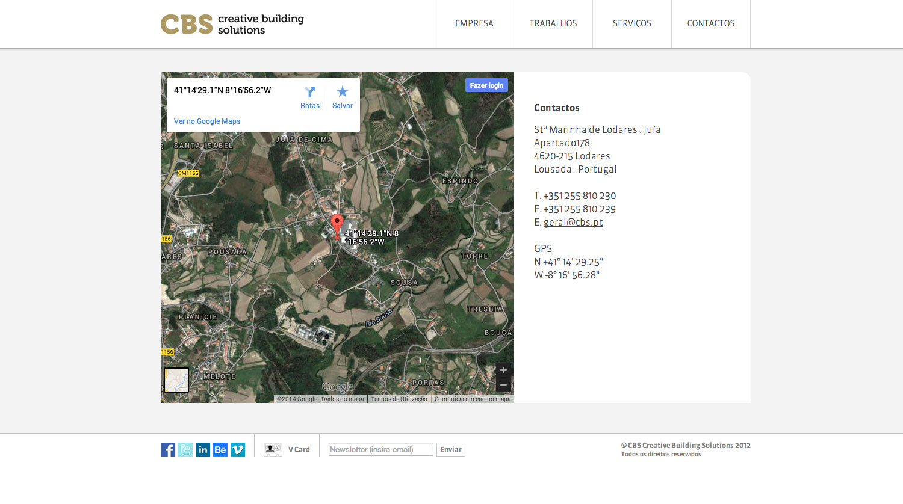Report a map error via Comunicar um erro

[471, 398]
